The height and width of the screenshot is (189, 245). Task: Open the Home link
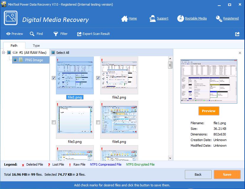(133, 18)
